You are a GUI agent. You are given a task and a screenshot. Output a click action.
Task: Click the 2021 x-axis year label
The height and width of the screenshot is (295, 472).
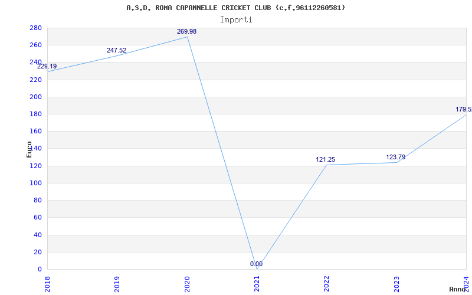pyautogui.click(x=257, y=284)
